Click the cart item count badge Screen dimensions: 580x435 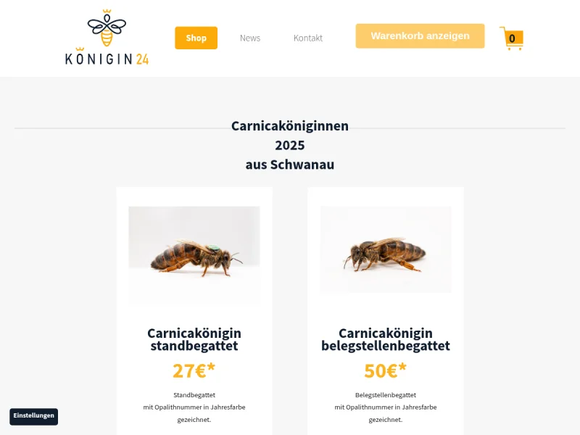(x=513, y=38)
